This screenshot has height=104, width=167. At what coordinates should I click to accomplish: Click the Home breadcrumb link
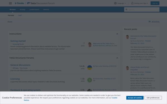point(10,22)
